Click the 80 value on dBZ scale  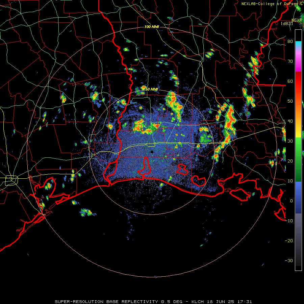pos(290,41)
